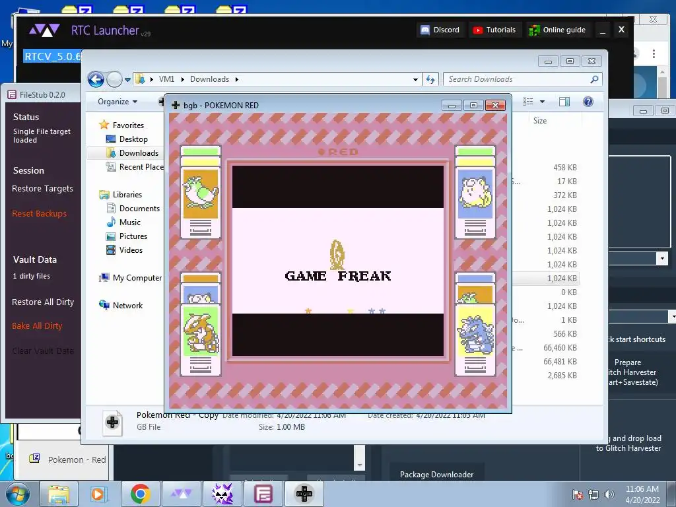The width and height of the screenshot is (676, 507).
Task: Click the Size column header
Action: click(540, 121)
